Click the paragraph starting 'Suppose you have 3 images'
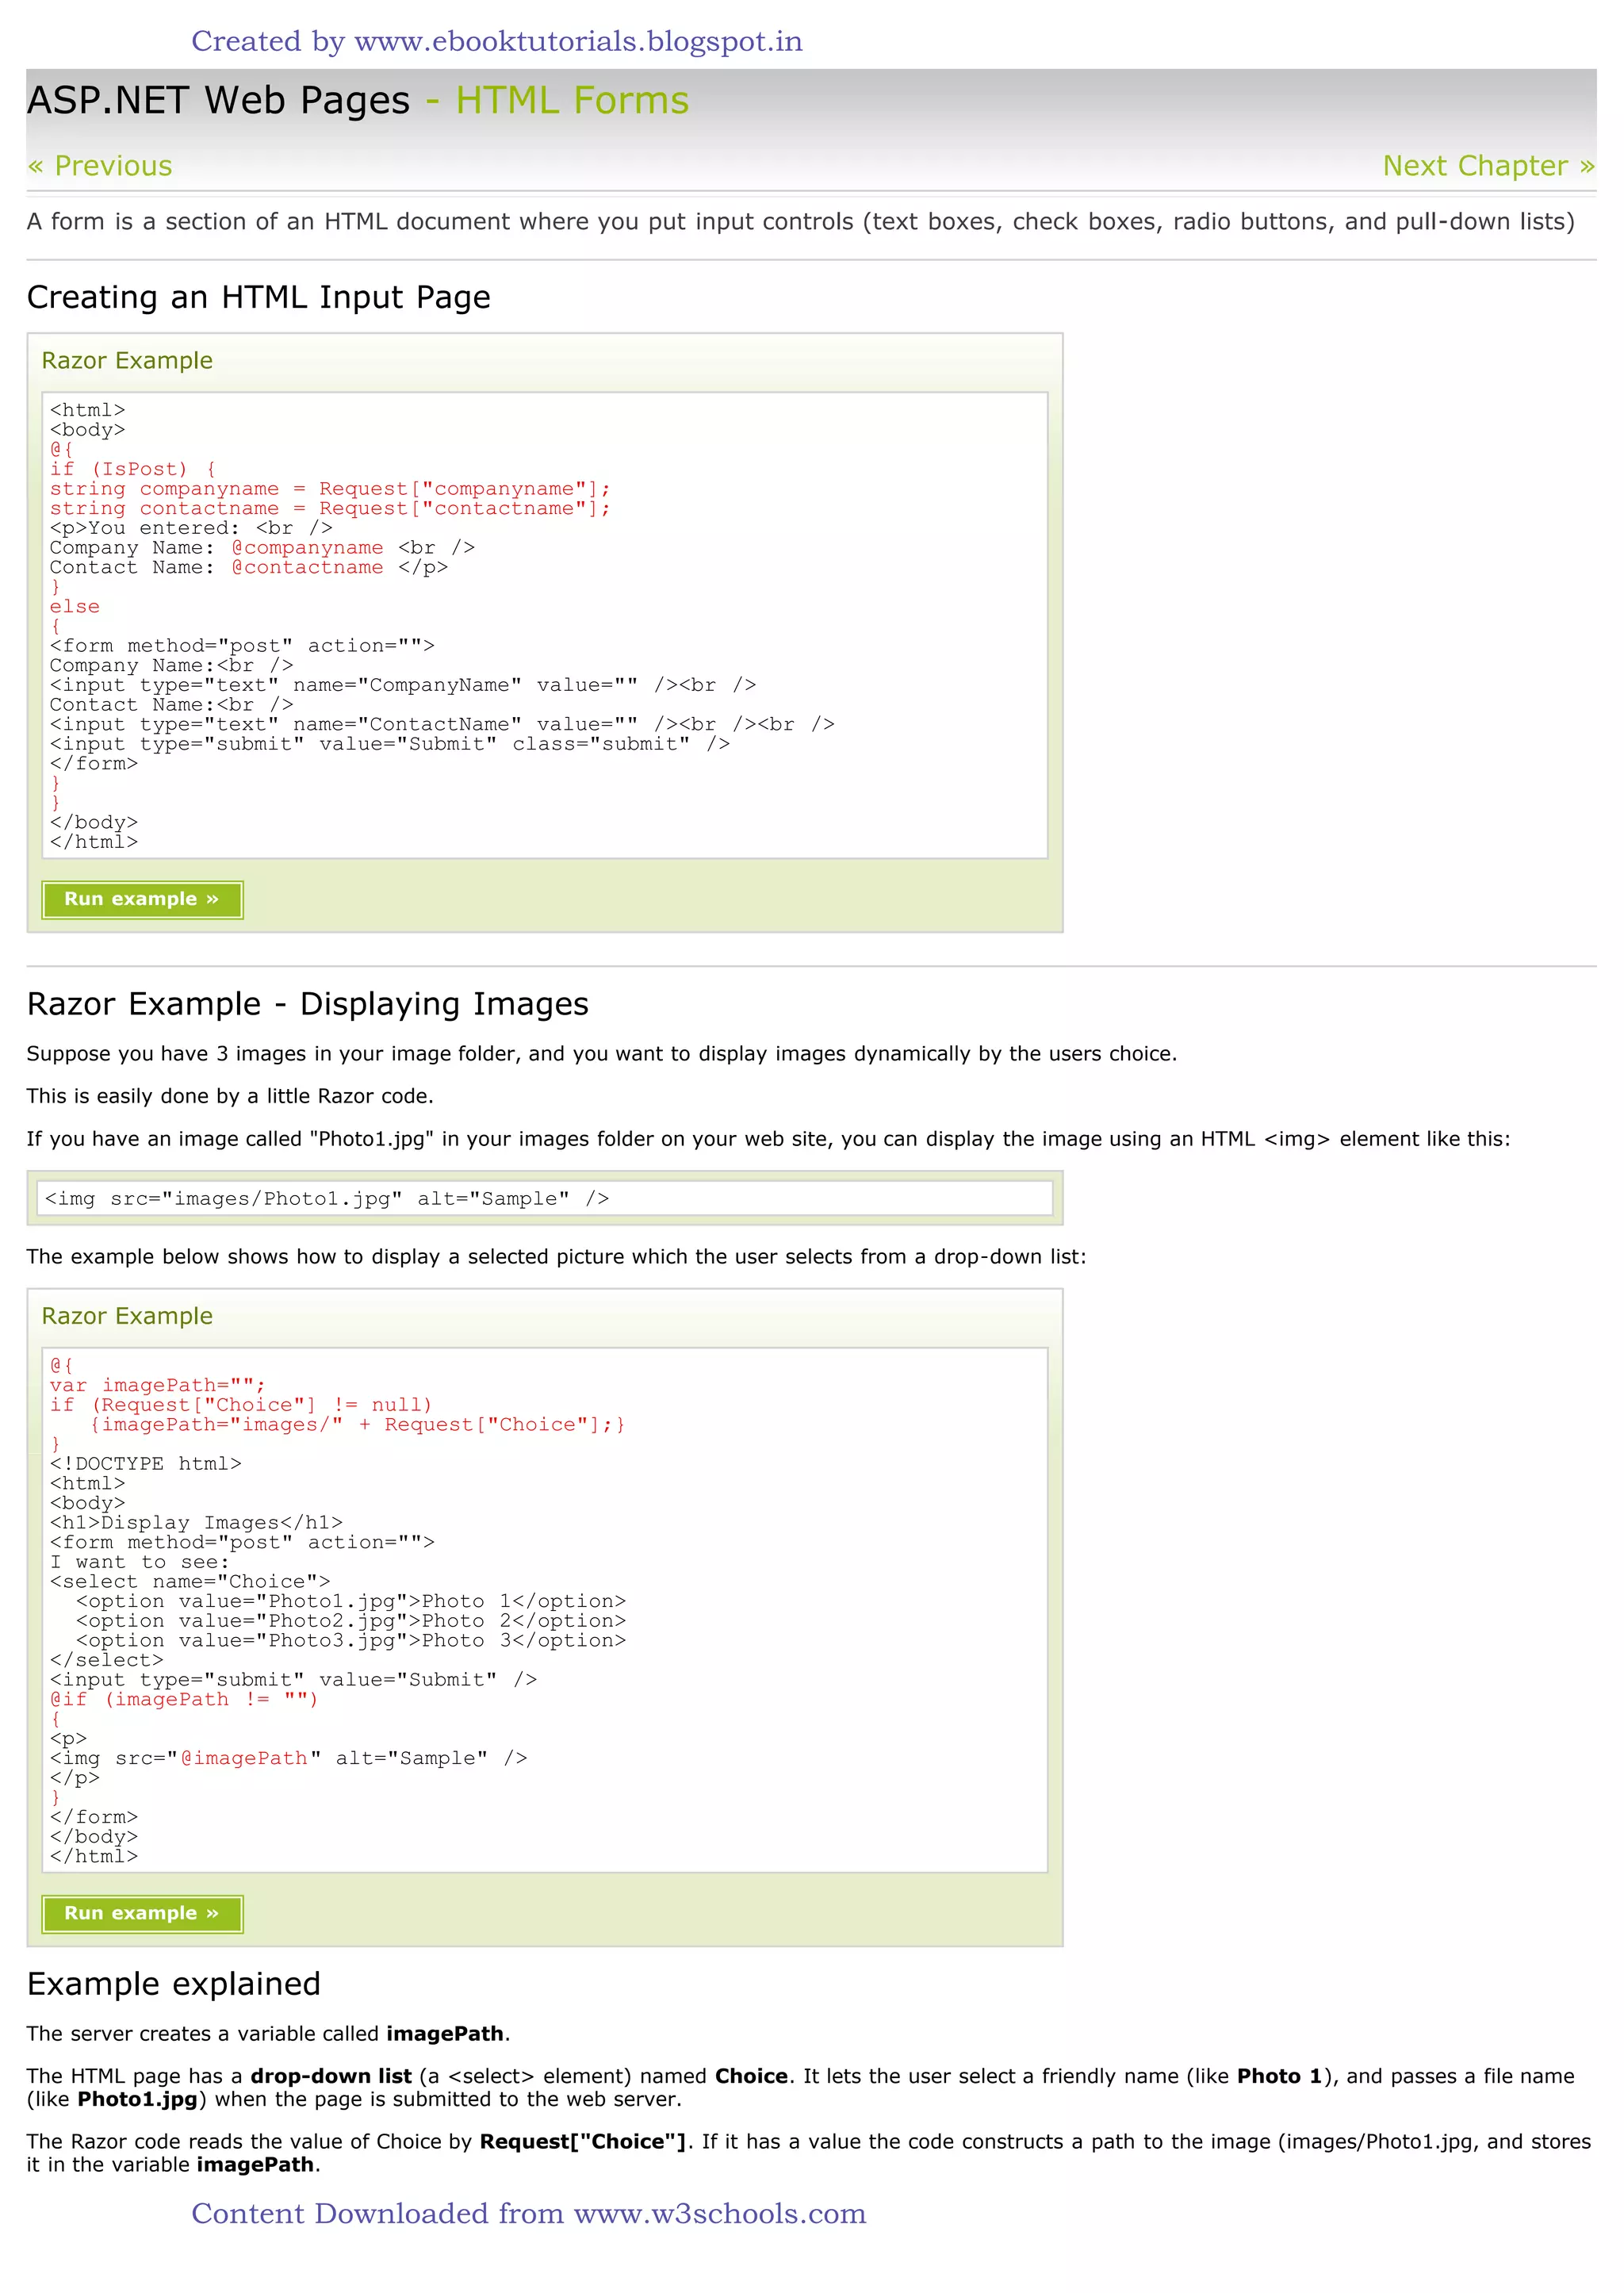Image resolution: width=1624 pixels, height=2293 pixels. coord(602,1054)
